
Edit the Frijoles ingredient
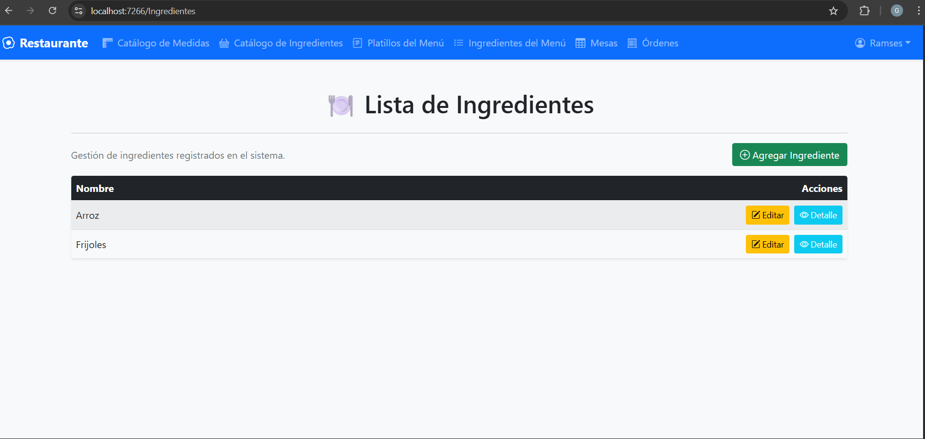pos(767,245)
